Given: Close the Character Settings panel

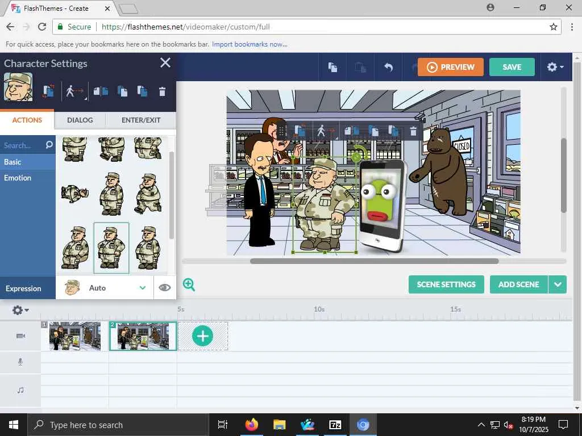Looking at the screenshot, I should [x=165, y=62].
